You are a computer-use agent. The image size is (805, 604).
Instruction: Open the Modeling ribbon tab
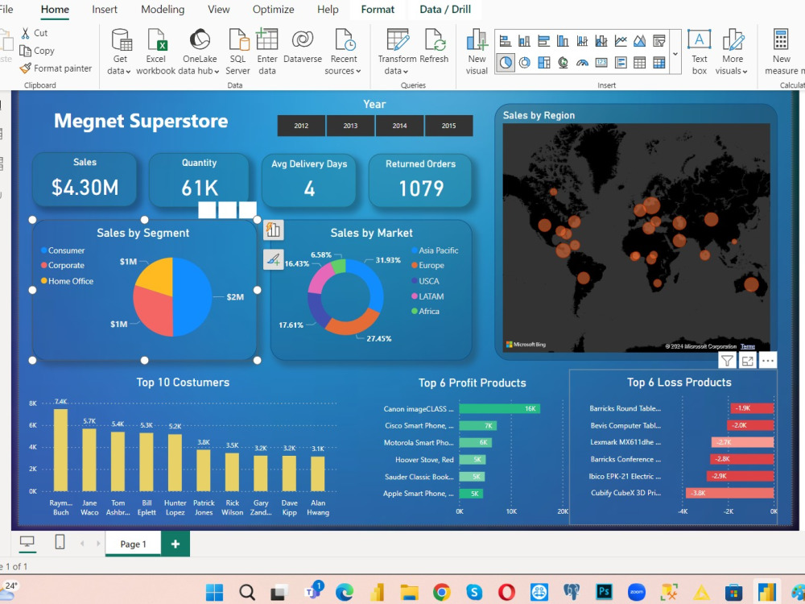(163, 9)
